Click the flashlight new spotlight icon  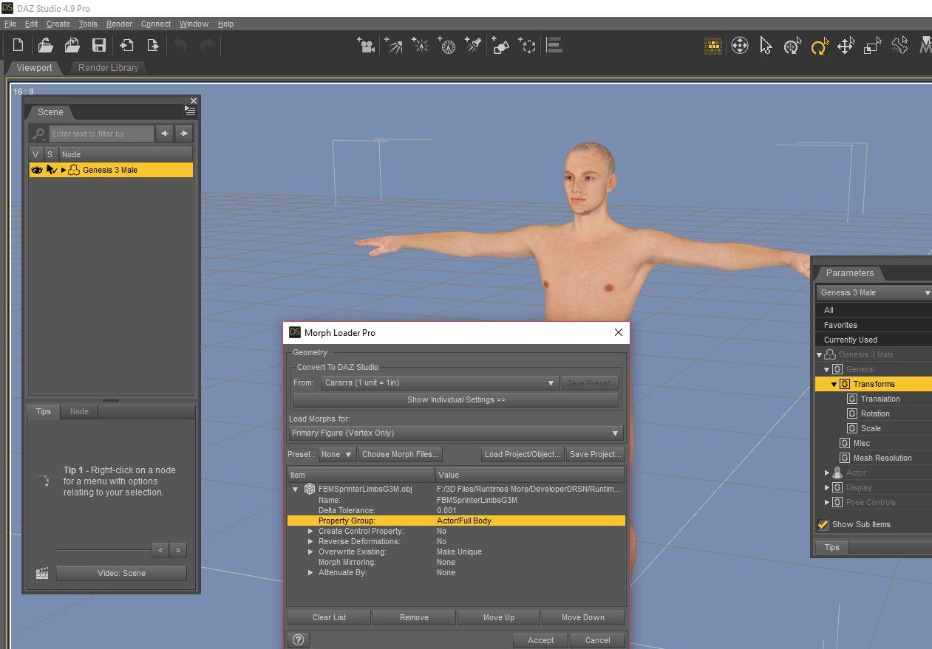[x=474, y=46]
